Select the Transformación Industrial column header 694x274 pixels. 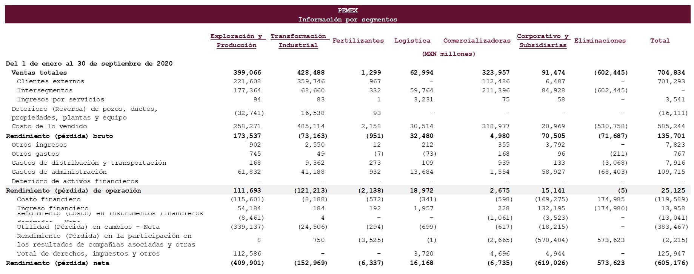[x=298, y=41]
